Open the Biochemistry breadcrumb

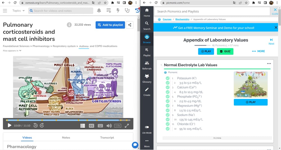point(182,19)
